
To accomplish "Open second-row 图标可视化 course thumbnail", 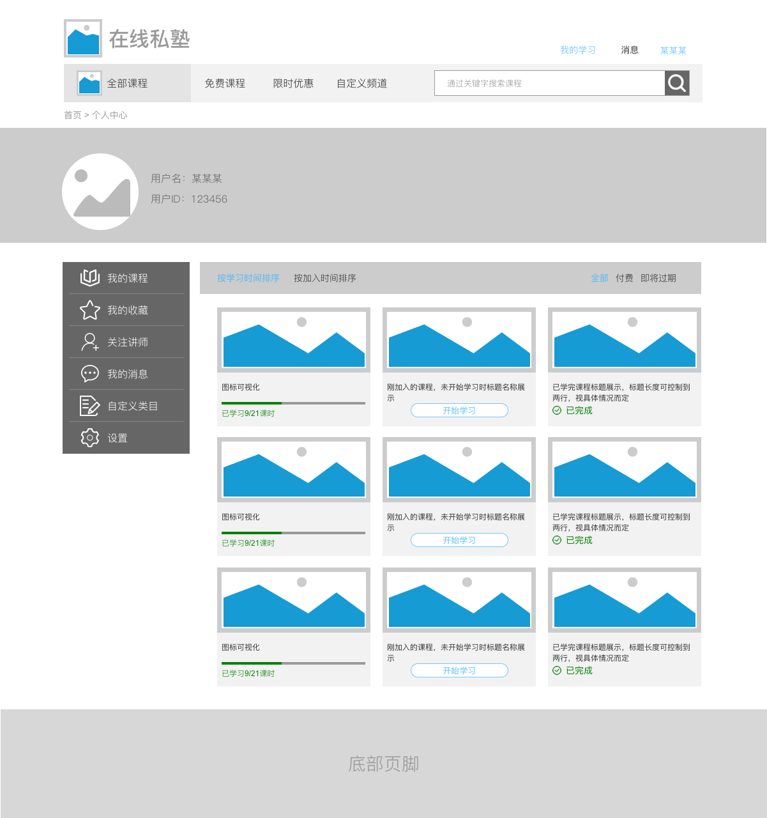I will [x=294, y=470].
